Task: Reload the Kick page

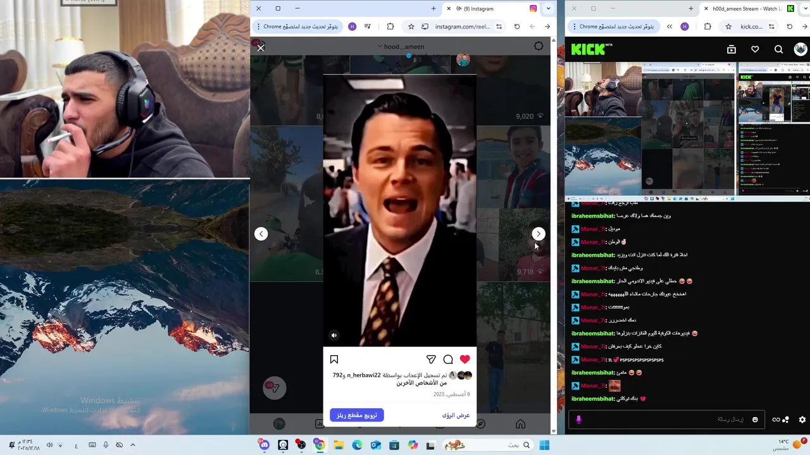Action: pyautogui.click(x=789, y=27)
